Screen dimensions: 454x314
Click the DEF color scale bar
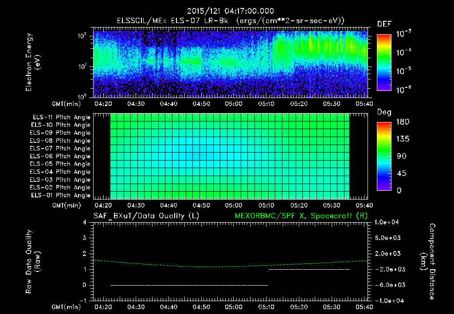(x=384, y=63)
